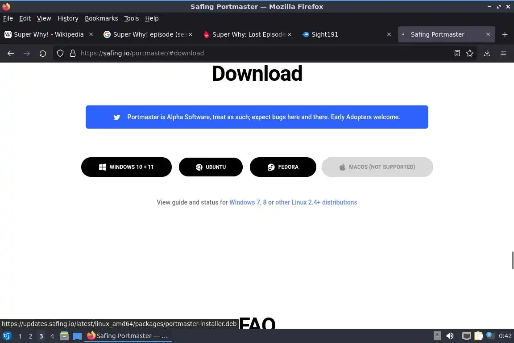
Task: Open the notification tray icon with exclamation
Action: (490, 335)
